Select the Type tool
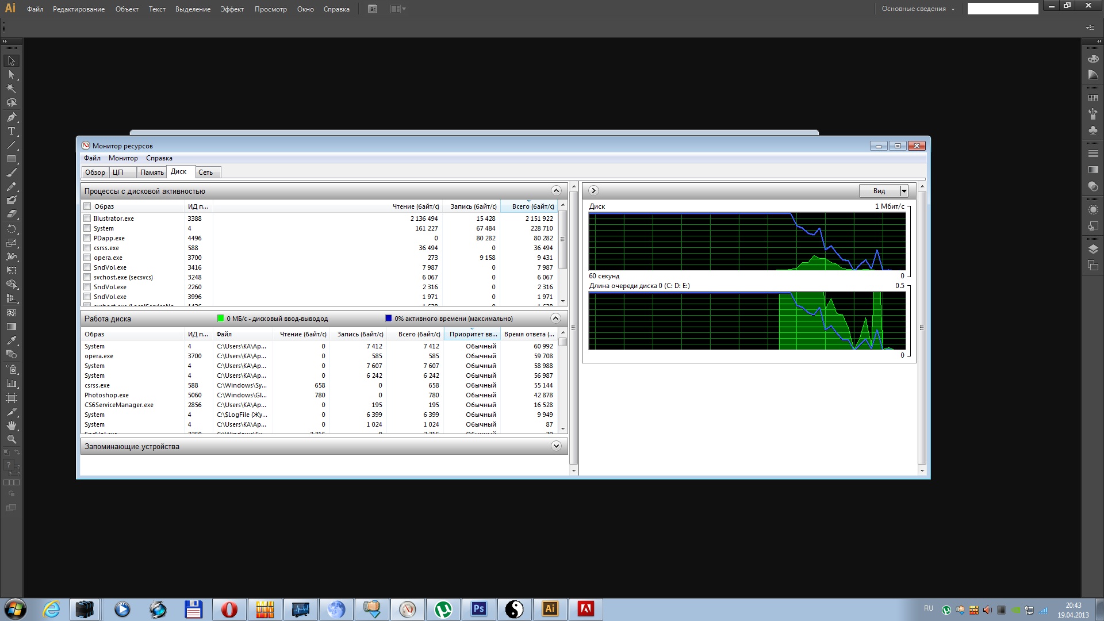This screenshot has height=621, width=1104. (11, 131)
